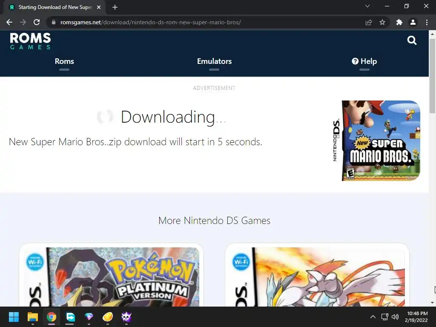The image size is (436, 327).
Task: Open File Explorer from the taskbar
Action: (x=32, y=317)
